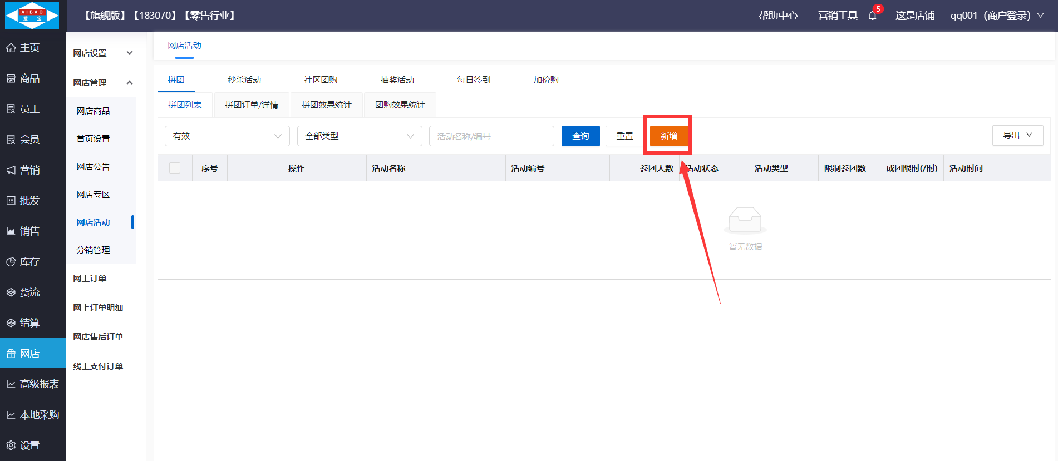Select the 营销 megaphone sidebar icon

(11, 170)
